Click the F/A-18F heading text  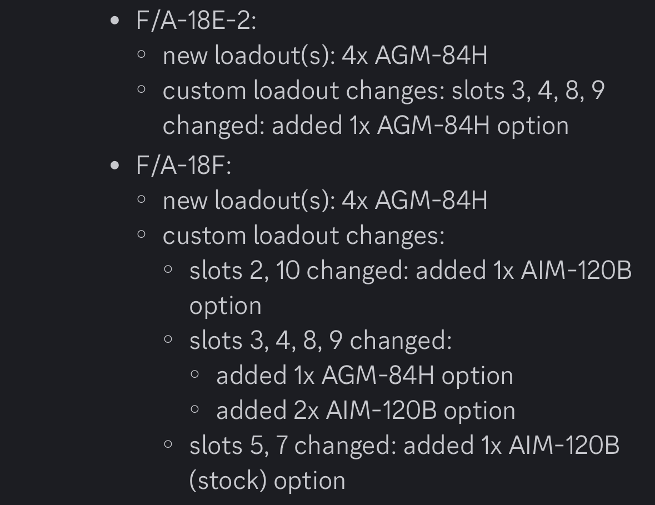183,166
